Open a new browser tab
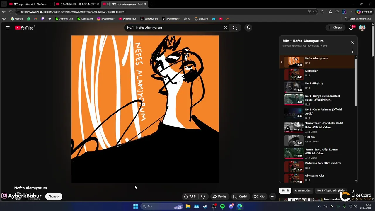 point(152,4)
